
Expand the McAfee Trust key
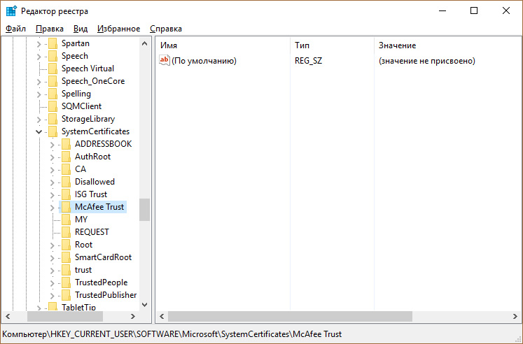tap(52, 208)
